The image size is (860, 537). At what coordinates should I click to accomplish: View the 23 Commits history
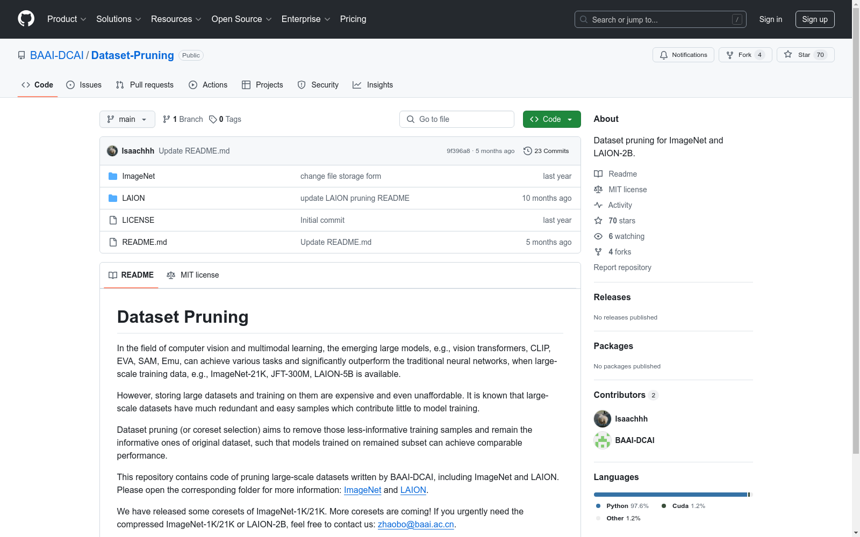(x=546, y=151)
